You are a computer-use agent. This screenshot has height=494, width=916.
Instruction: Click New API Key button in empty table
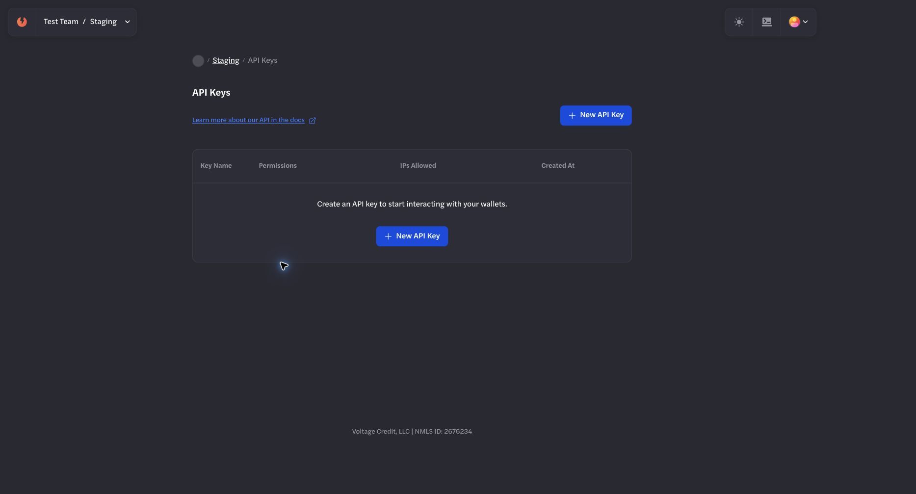pos(412,236)
